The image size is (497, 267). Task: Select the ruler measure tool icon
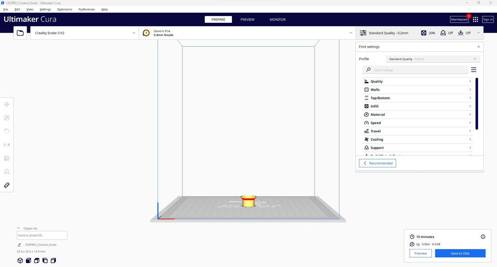coord(7,185)
